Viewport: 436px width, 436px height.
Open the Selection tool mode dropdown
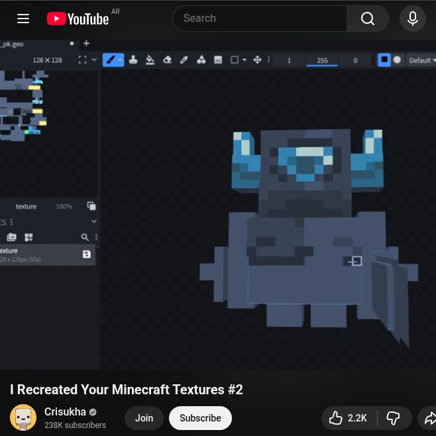(x=245, y=60)
